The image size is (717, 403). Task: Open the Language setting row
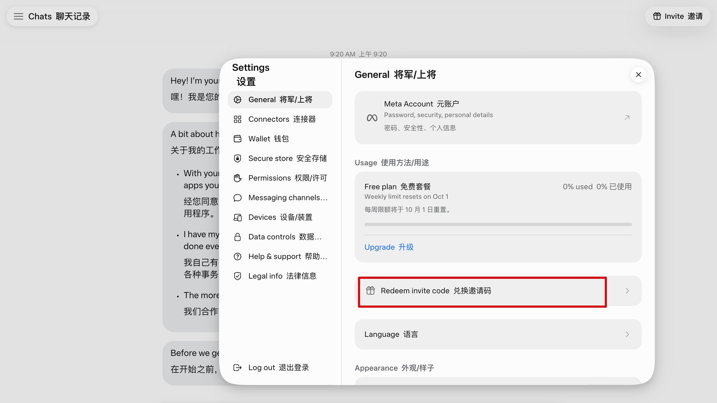pyautogui.click(x=498, y=334)
